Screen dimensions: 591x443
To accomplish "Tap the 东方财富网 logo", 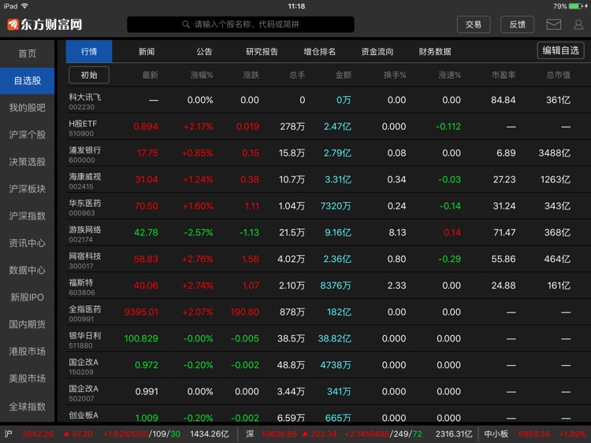I will 44,24.
